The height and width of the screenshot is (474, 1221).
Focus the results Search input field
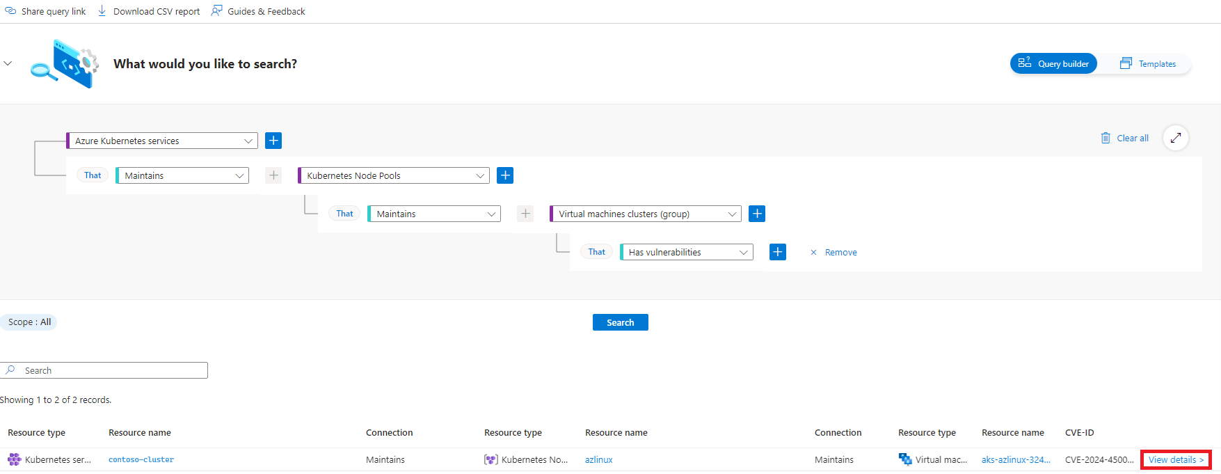104,370
